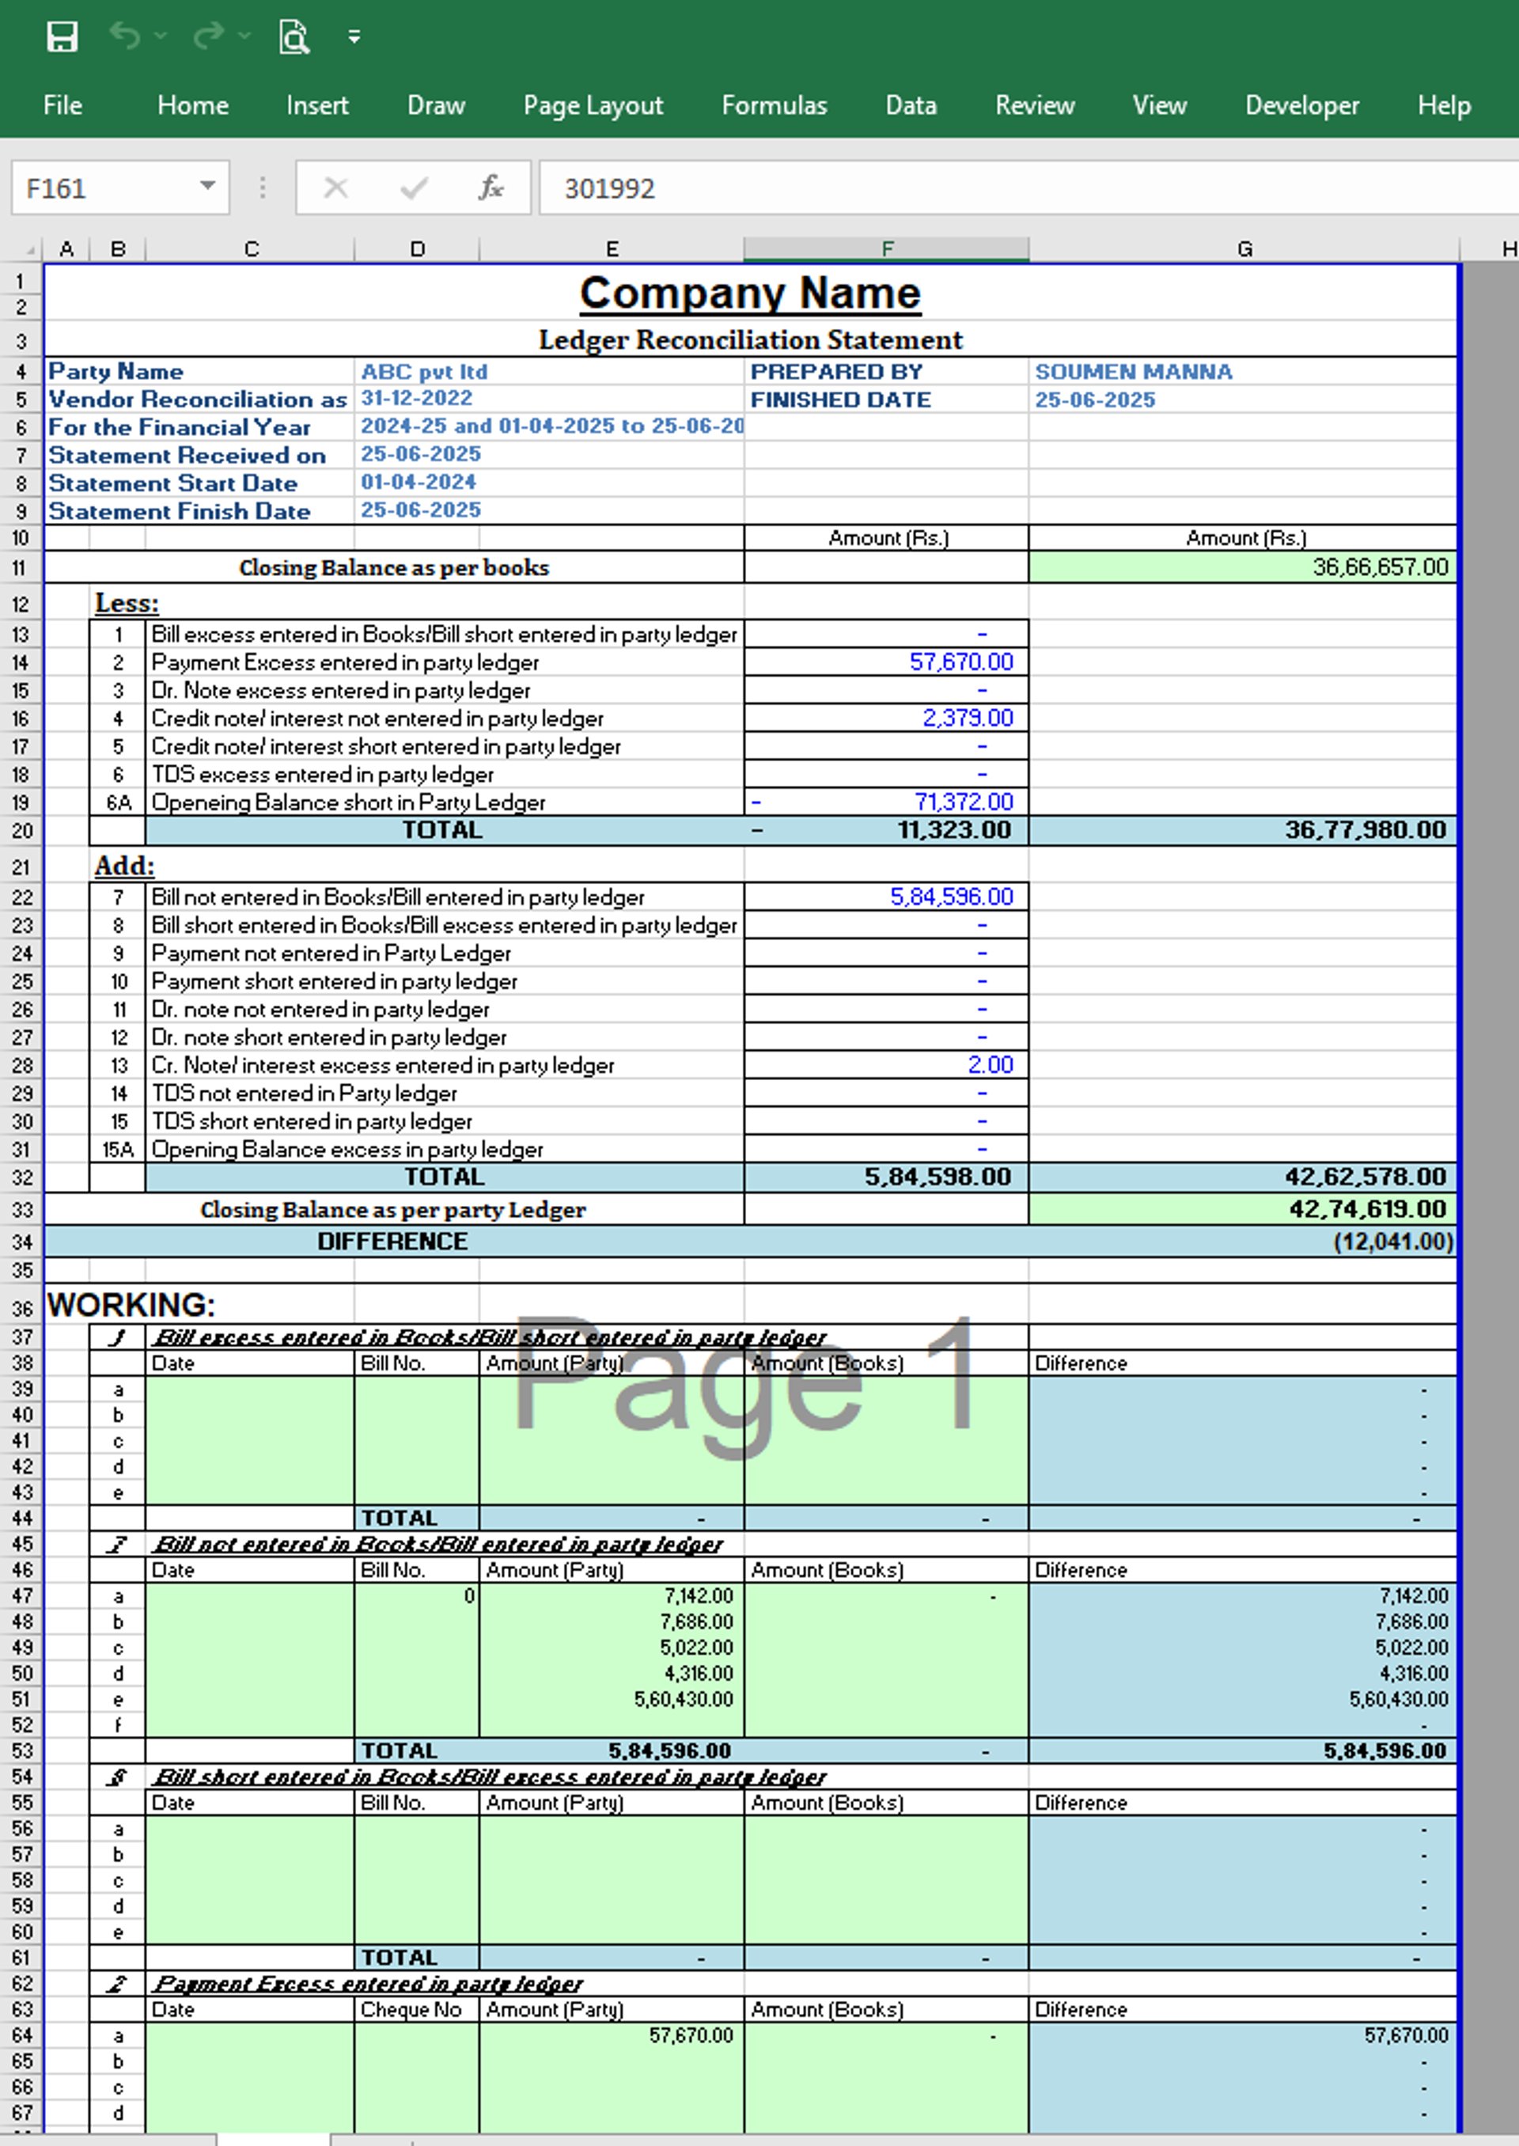1519x2146 pixels.
Task: Open the File menu
Action: pos(63,106)
